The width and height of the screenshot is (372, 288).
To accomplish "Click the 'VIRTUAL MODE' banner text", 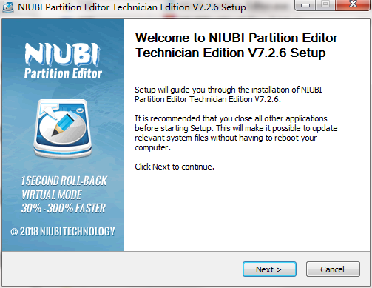I will pyautogui.click(x=51, y=195).
